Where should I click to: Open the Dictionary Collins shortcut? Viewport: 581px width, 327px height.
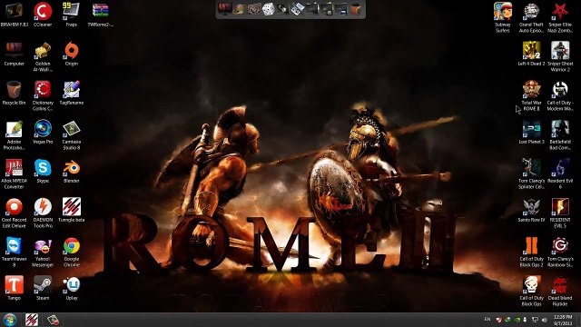43,95
